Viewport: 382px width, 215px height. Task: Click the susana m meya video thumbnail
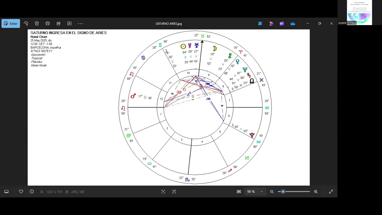[x=359, y=12]
